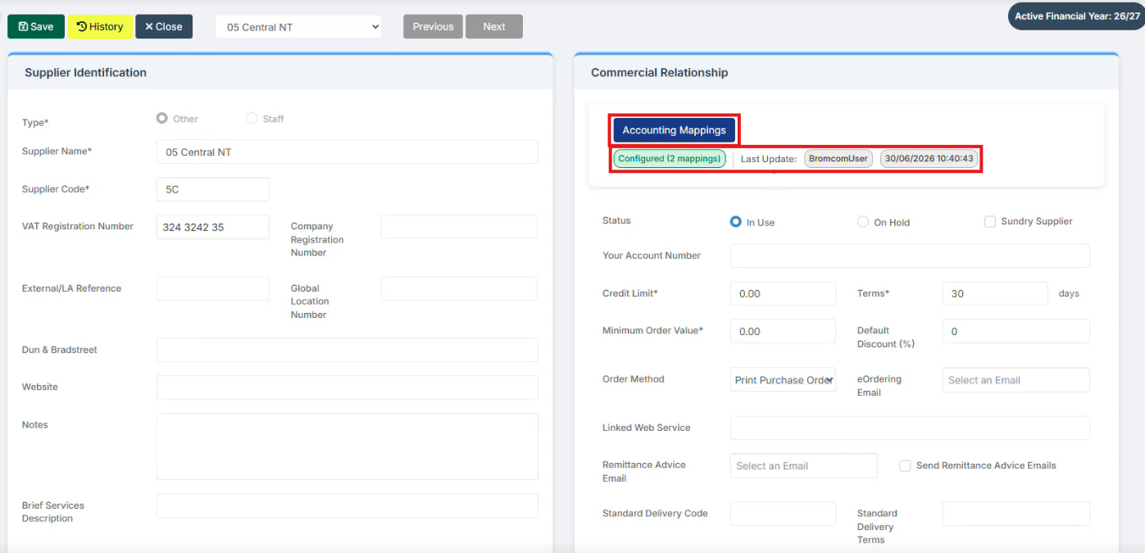1145x553 pixels.
Task: Enable Send Remittance Advice Emails
Action: click(x=905, y=465)
